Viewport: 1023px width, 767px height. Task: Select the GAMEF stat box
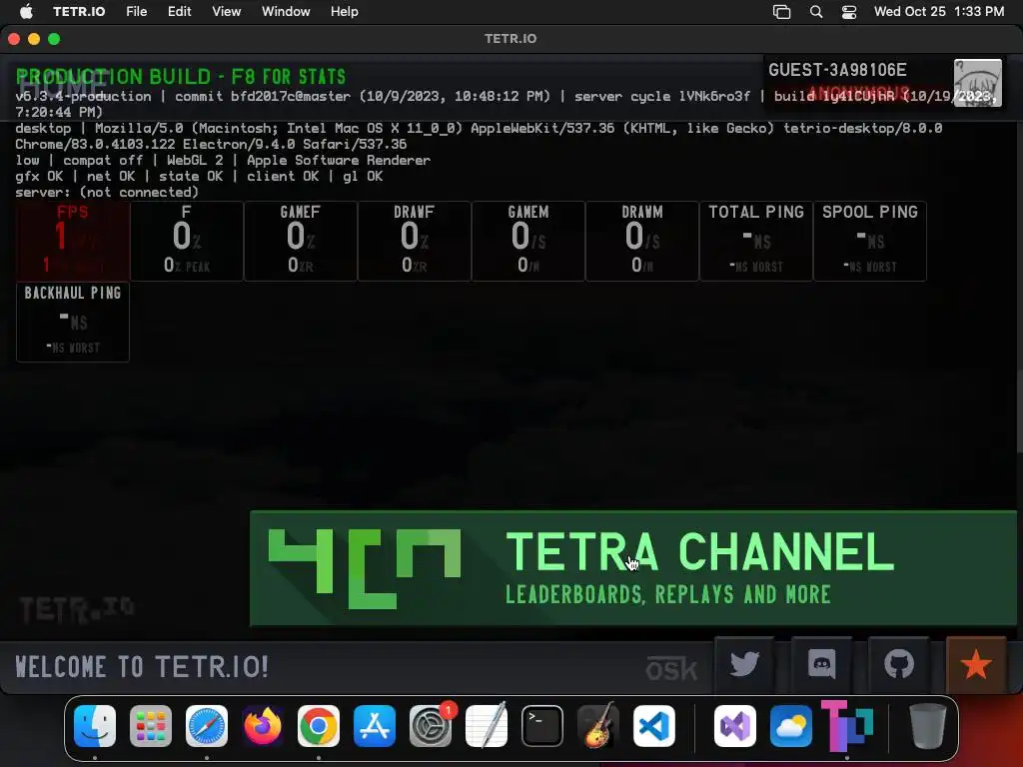point(300,241)
